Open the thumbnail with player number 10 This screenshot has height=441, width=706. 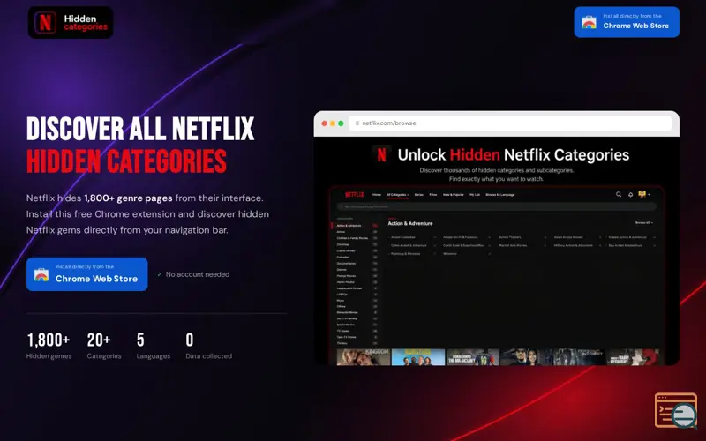coord(472,356)
